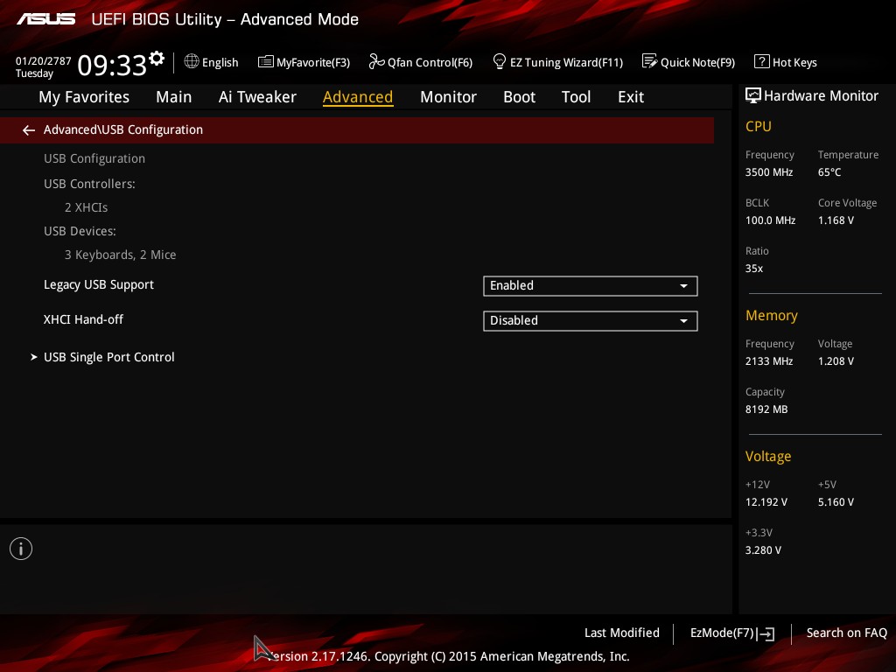Open the Ai Tweaker tab

pos(257,97)
